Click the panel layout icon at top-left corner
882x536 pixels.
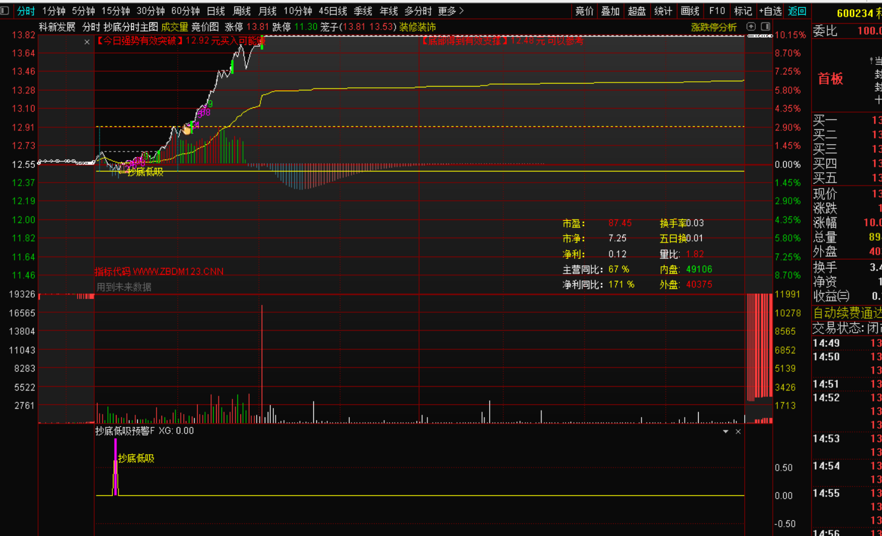tap(5, 10)
